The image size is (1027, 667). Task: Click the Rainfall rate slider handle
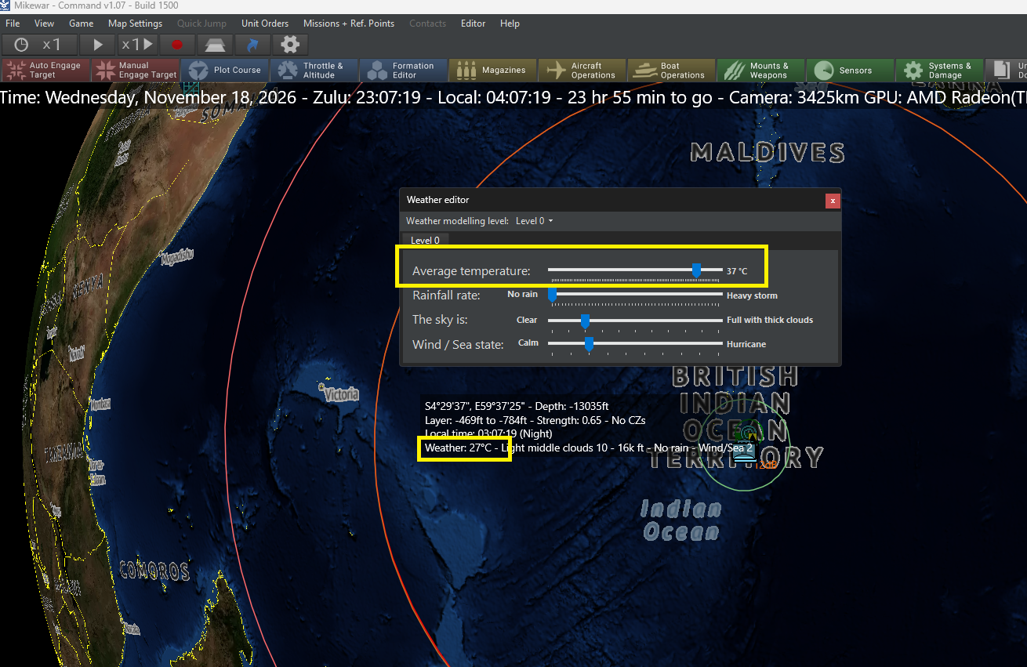(x=552, y=295)
